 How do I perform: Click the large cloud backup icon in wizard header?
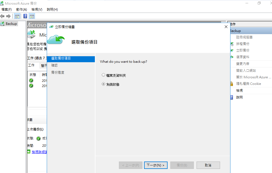tap(56, 39)
